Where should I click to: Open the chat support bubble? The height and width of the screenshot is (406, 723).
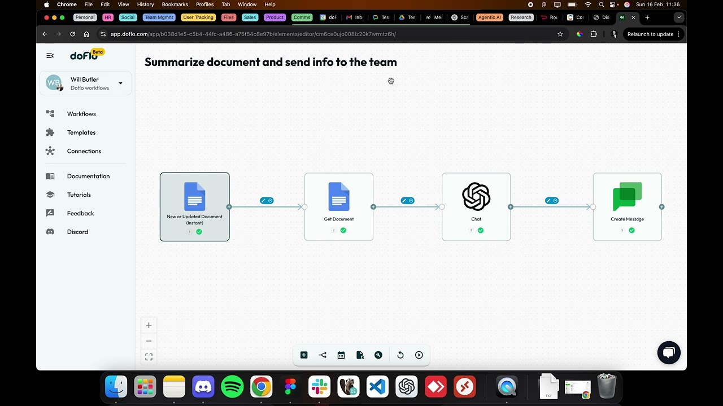tap(669, 353)
